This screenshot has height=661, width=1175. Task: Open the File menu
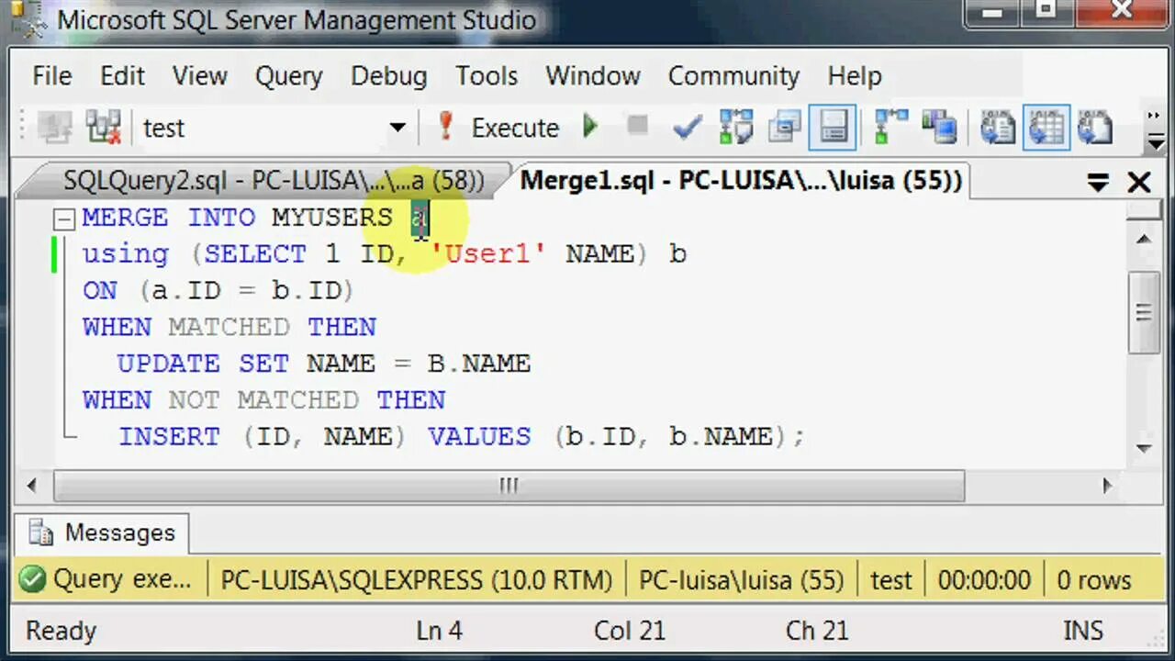[x=52, y=76]
